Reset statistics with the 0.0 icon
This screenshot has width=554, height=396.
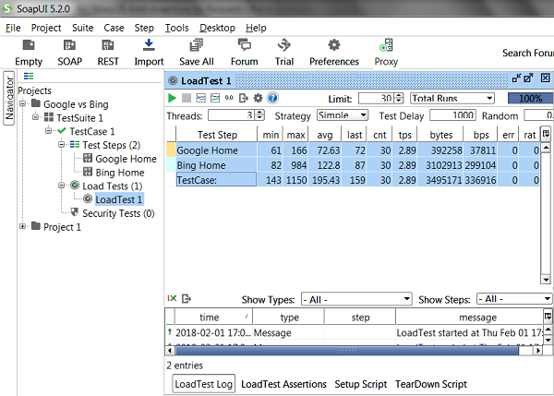pyautogui.click(x=229, y=98)
